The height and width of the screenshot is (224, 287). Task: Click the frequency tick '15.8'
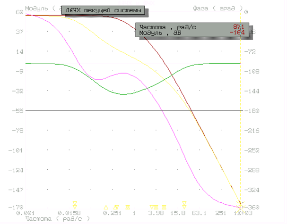[x=178, y=213]
